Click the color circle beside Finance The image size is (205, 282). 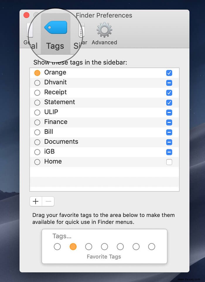click(x=37, y=122)
